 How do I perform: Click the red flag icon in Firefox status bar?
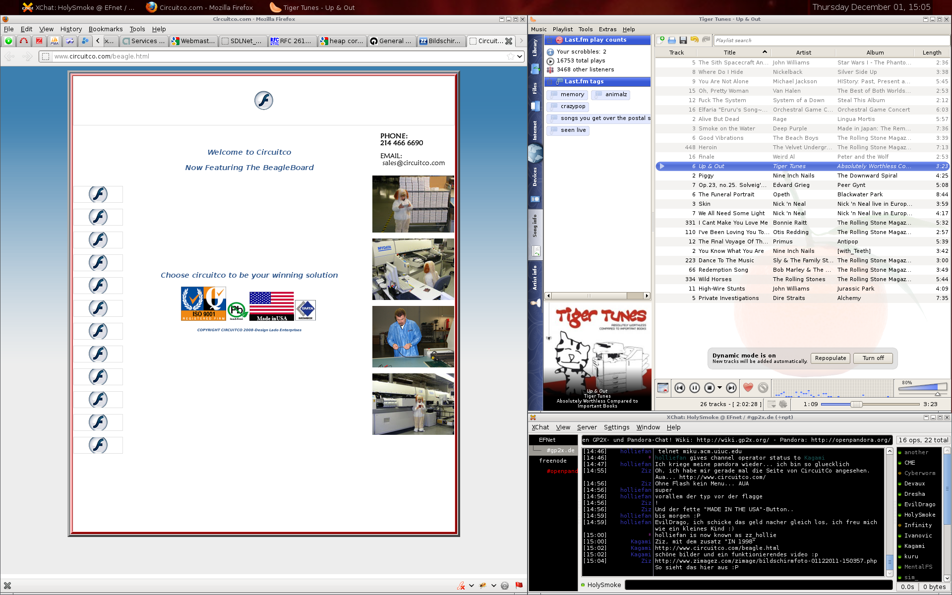(x=519, y=586)
